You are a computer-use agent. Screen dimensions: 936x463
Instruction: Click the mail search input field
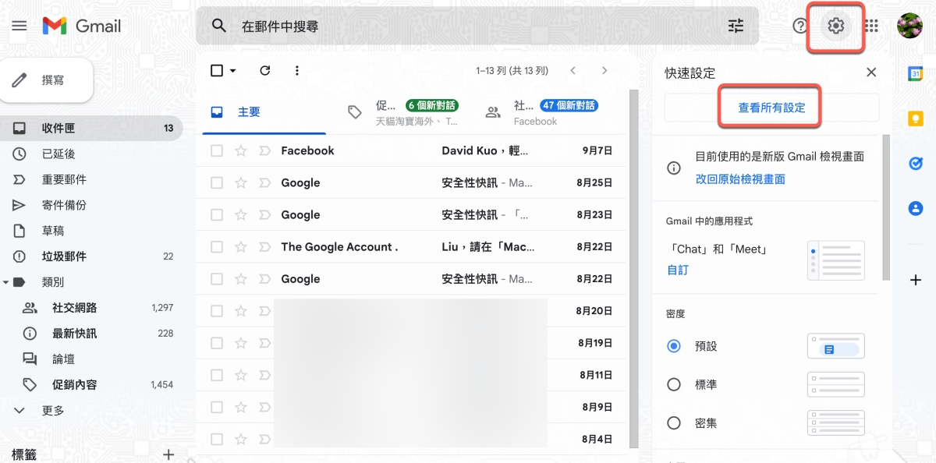(x=468, y=26)
